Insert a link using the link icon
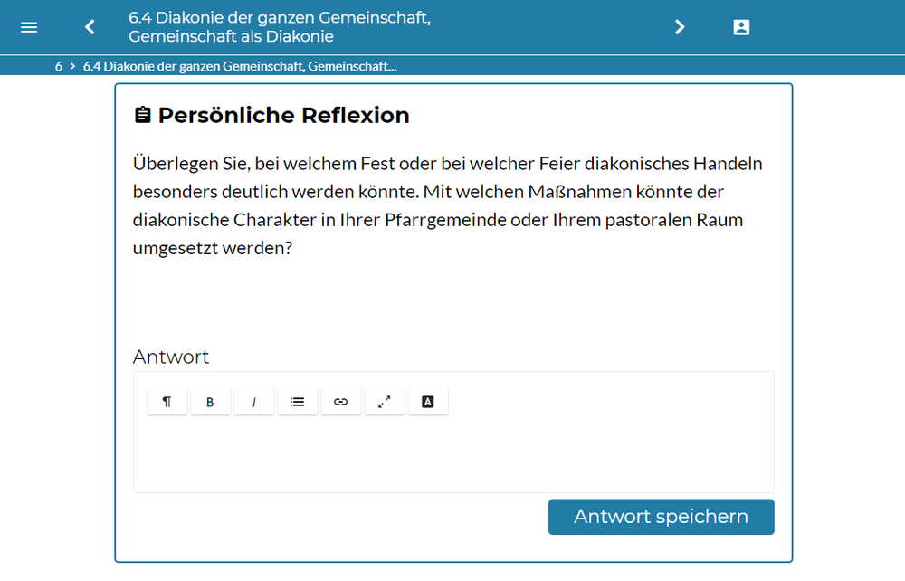The height and width of the screenshot is (581, 905). coord(341,402)
